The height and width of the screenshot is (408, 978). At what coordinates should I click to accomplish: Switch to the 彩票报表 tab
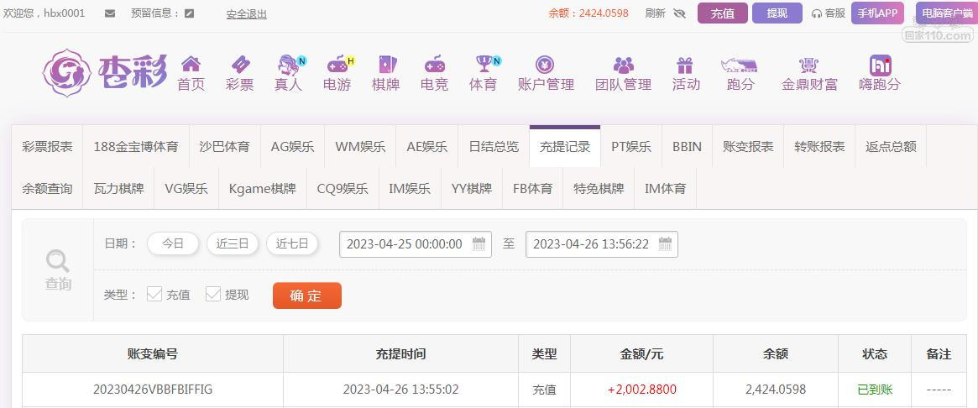pyautogui.click(x=47, y=146)
